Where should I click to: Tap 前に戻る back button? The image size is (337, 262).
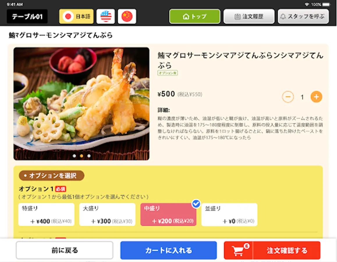65,250
